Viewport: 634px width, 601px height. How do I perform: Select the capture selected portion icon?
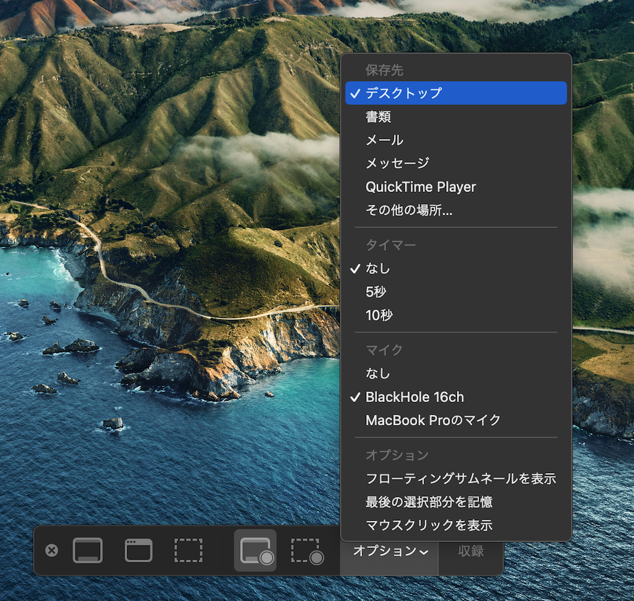pyautogui.click(x=189, y=551)
